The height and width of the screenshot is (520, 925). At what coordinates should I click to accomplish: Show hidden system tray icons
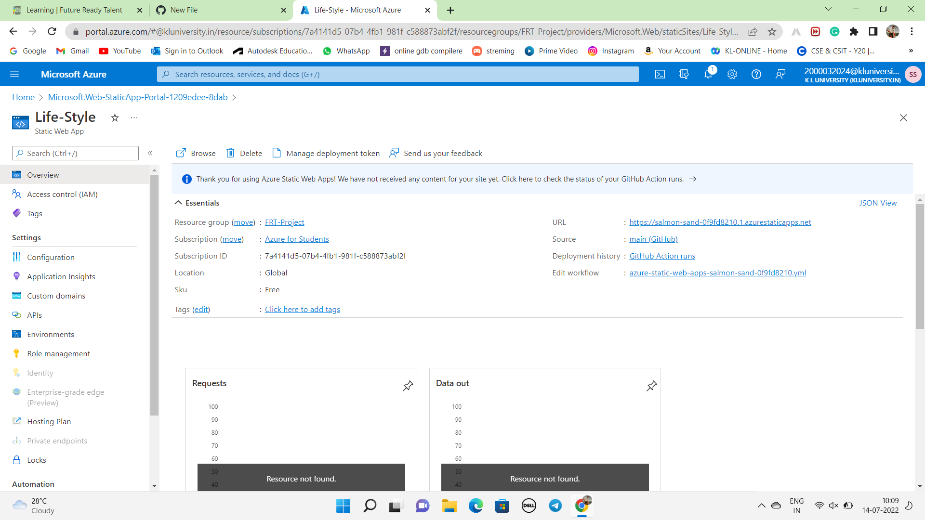pos(761,506)
